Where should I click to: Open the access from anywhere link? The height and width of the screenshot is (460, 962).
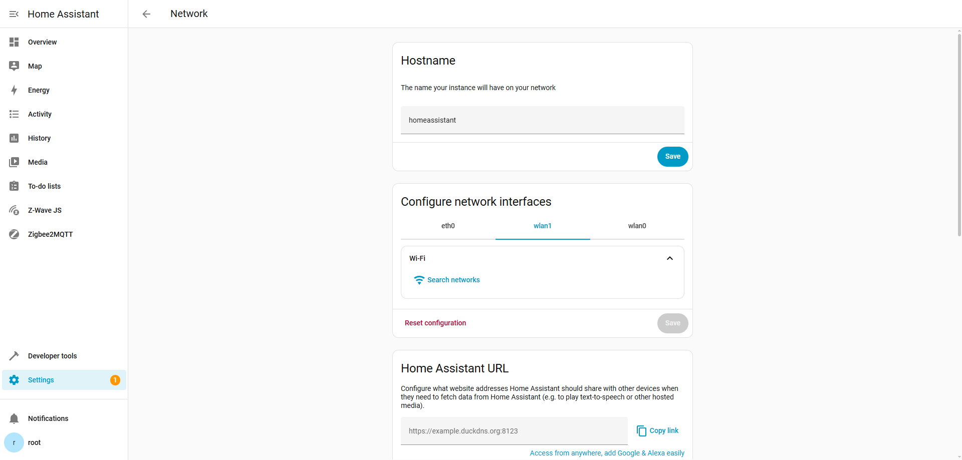[x=607, y=453]
